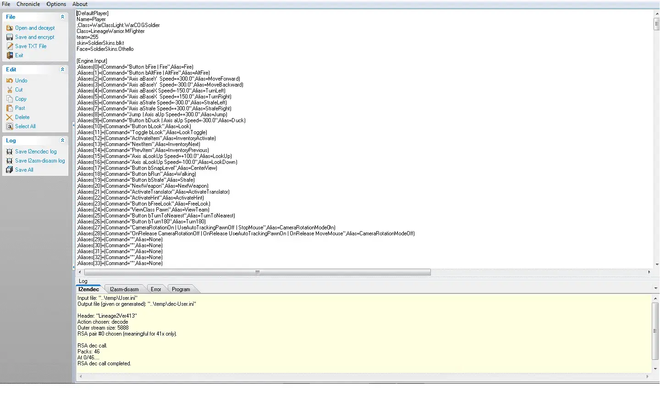Click the log pane scroll-up arrow
This screenshot has width=660, height=412.
[656, 298]
